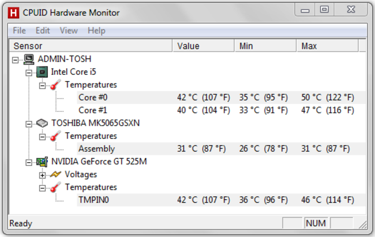Open the Help menu

tap(97, 30)
